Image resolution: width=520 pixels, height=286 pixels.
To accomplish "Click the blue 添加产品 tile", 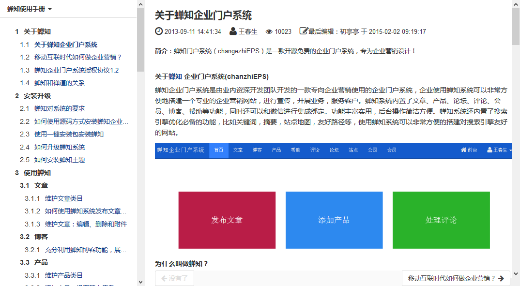I will click(x=334, y=220).
